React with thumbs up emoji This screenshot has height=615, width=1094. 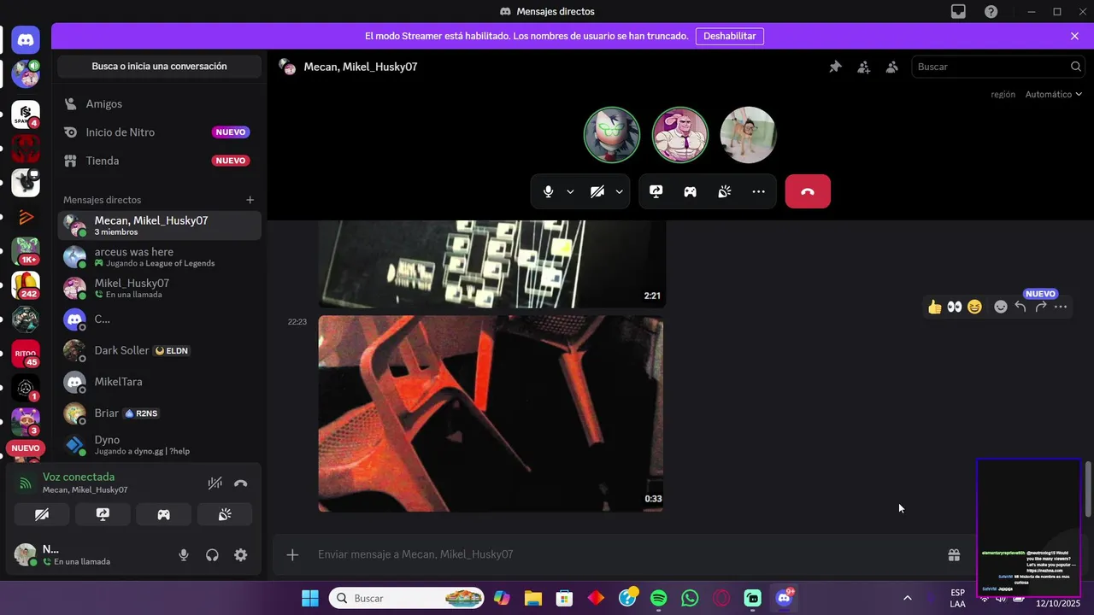click(934, 307)
